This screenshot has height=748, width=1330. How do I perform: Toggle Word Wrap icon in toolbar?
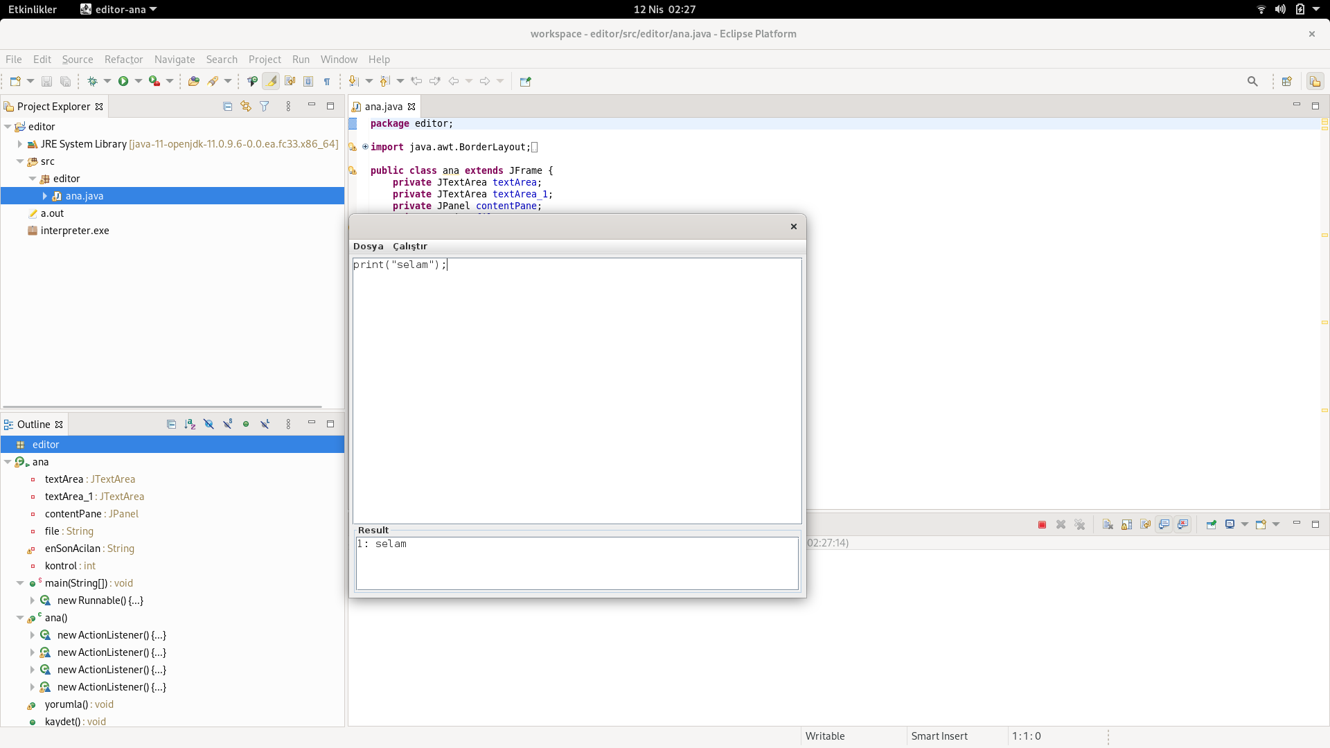click(x=290, y=81)
